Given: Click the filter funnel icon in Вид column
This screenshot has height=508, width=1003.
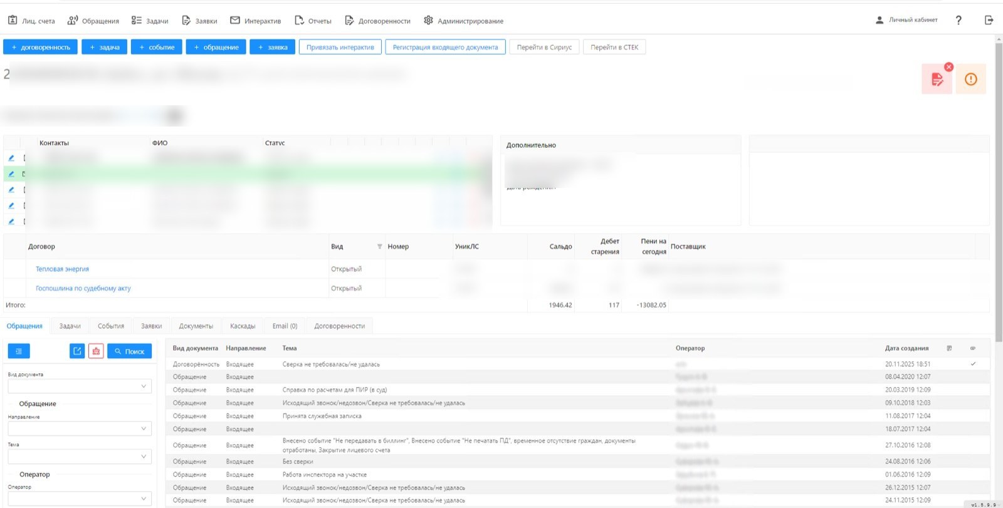Looking at the screenshot, I should (379, 246).
